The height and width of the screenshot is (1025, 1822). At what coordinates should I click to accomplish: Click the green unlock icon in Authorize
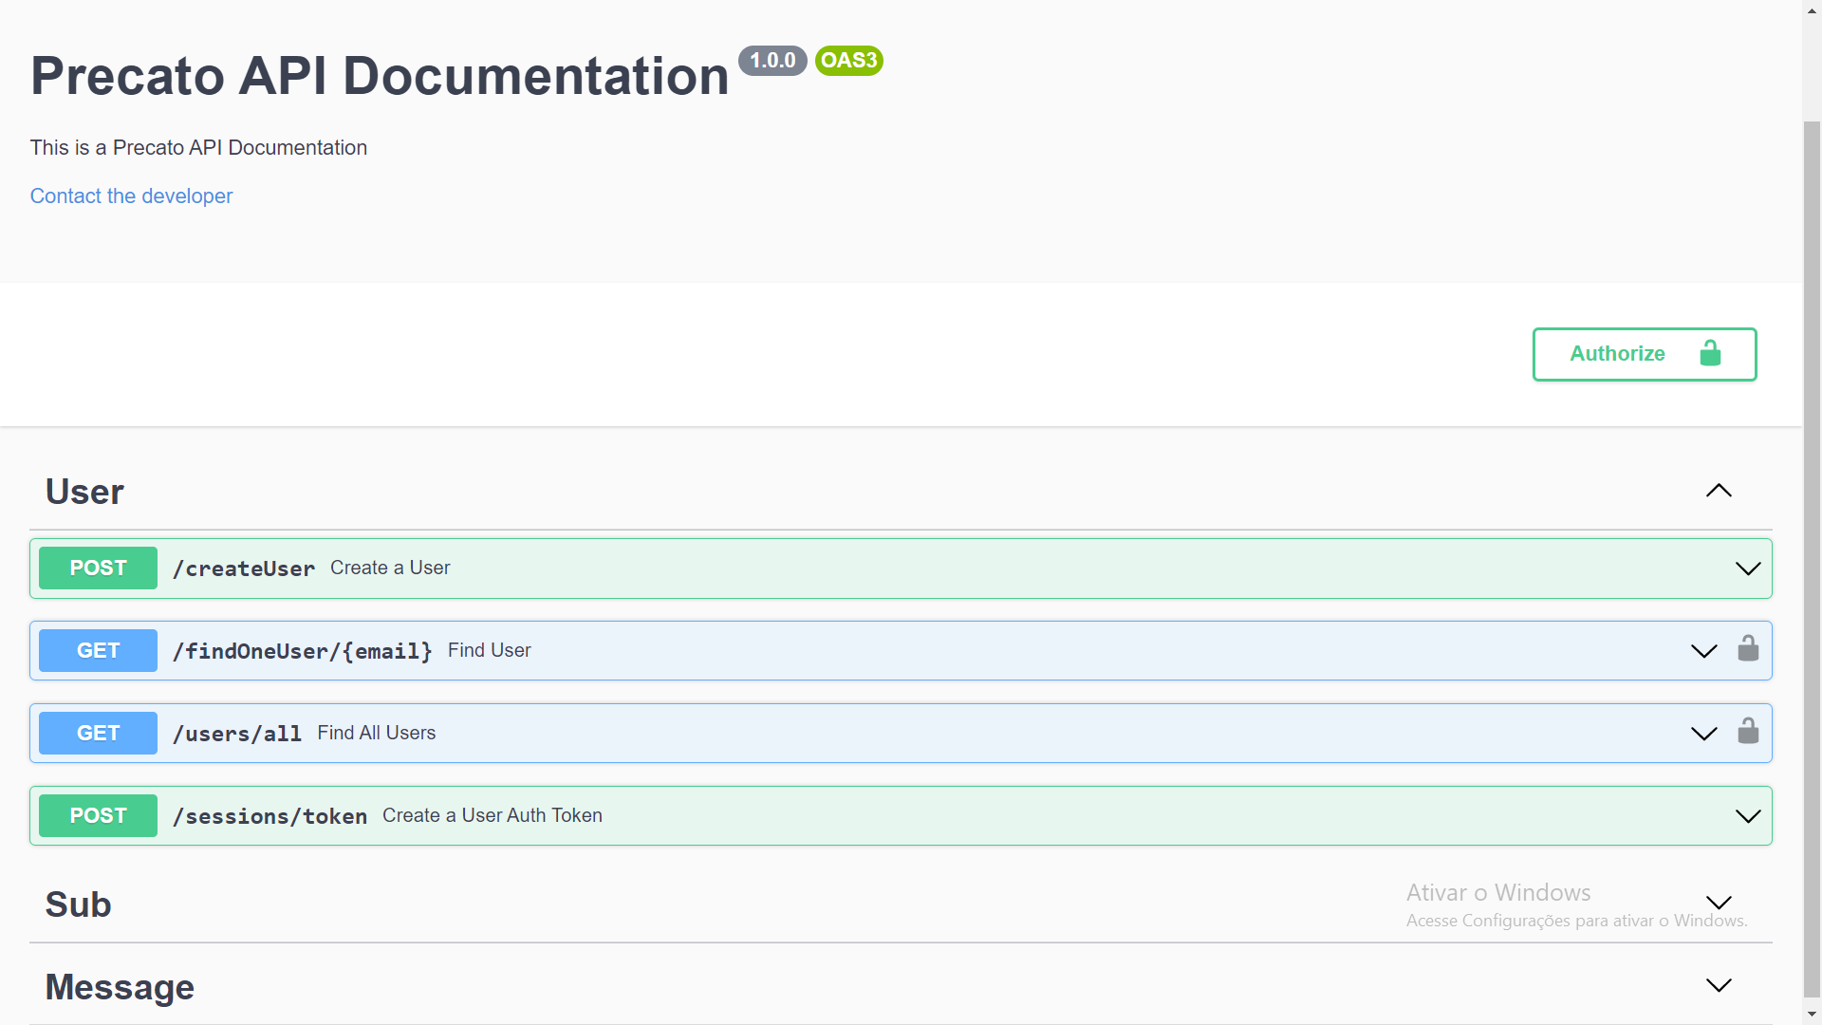tap(1710, 354)
